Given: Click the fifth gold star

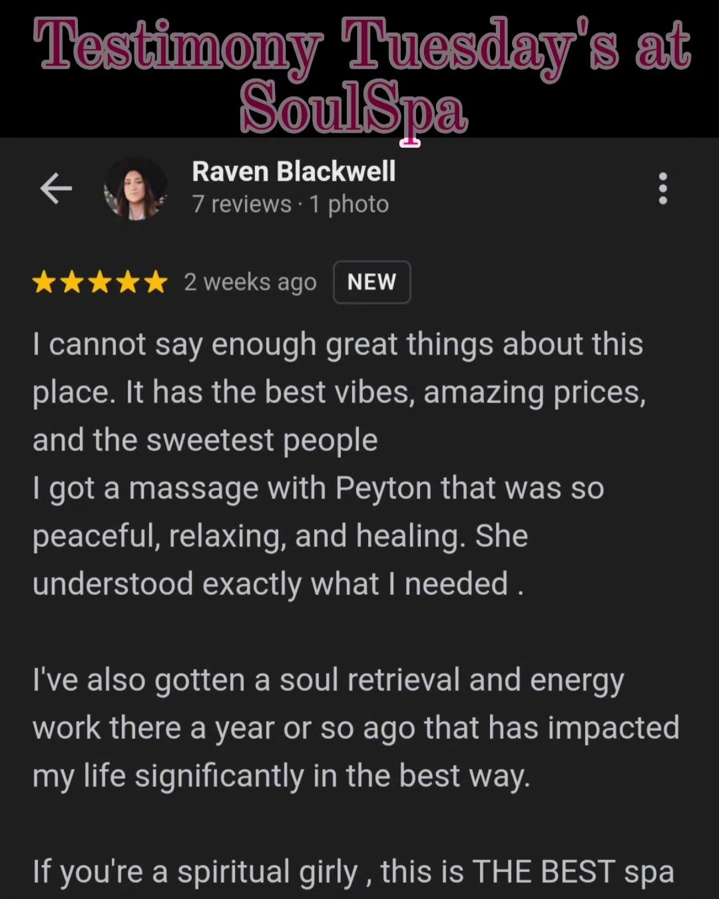Looking at the screenshot, I should tap(155, 282).
